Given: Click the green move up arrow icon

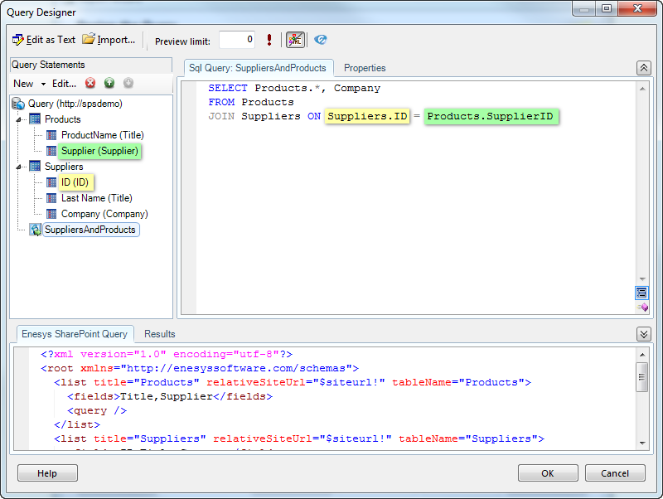Looking at the screenshot, I should click(x=109, y=84).
